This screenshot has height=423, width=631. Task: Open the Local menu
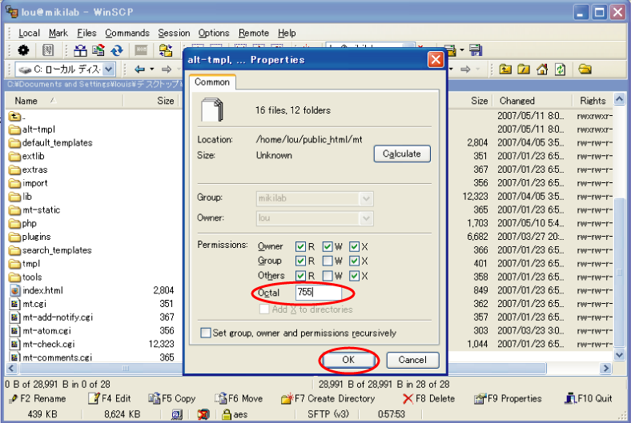(29, 33)
